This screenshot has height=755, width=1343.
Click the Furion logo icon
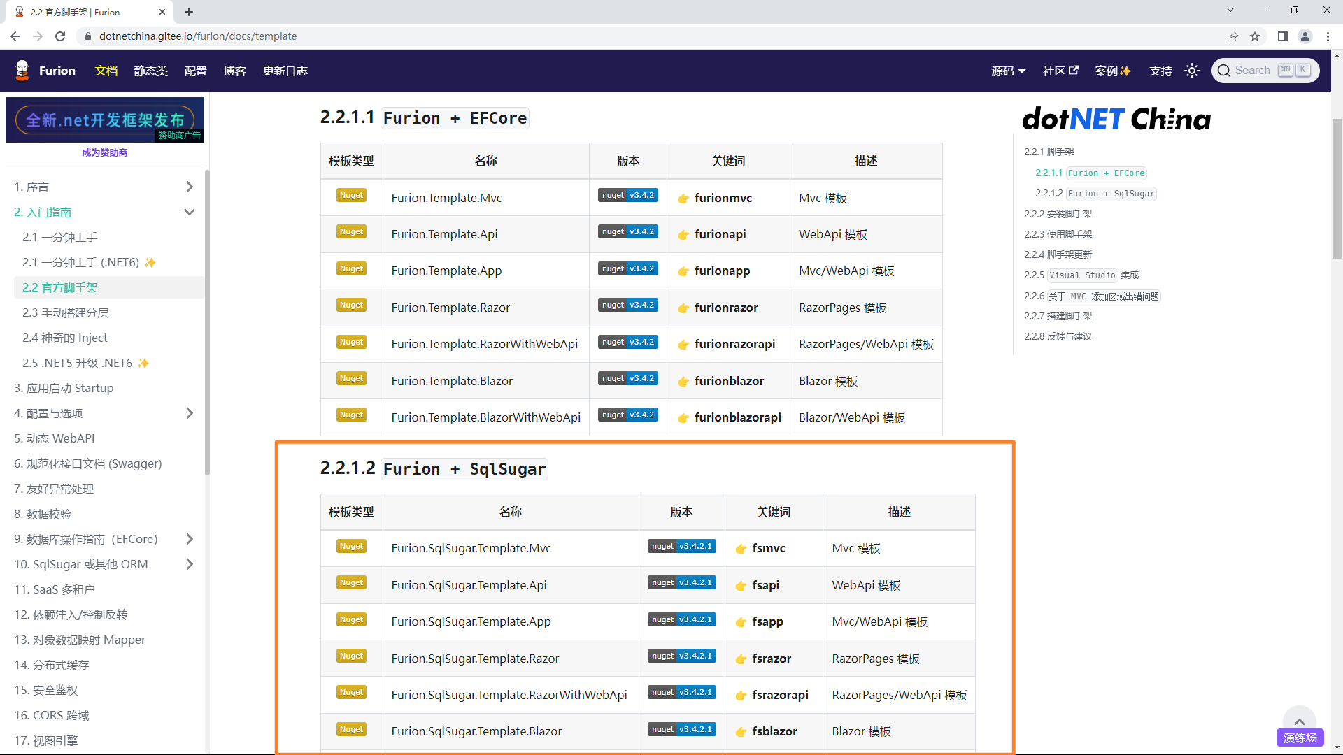[x=22, y=70]
